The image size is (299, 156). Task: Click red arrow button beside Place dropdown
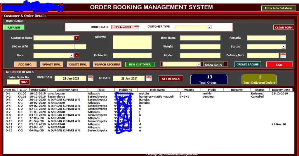click(77, 55)
